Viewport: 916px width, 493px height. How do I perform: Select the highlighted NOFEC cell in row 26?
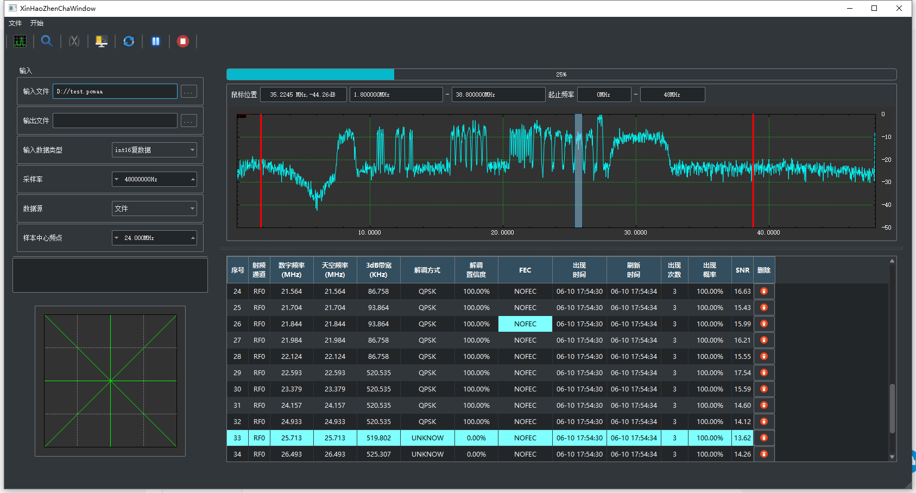[x=525, y=324]
